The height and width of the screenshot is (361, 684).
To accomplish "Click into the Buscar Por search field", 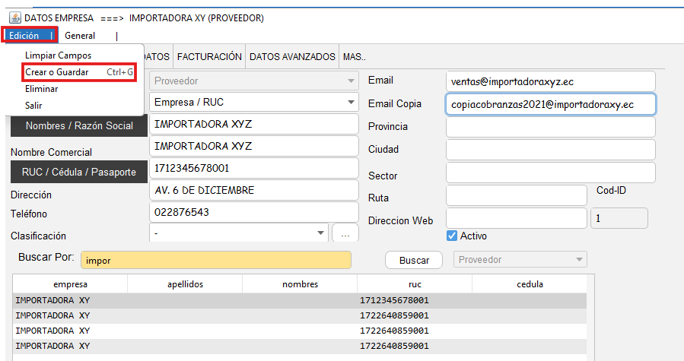I will [215, 260].
